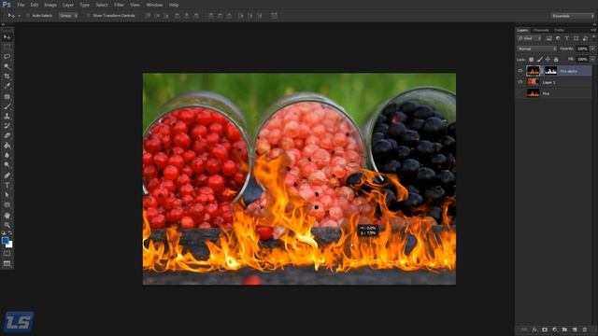Image resolution: width=598 pixels, height=336 pixels.
Task: Open the Essentials workspace dropdown
Action: pyautogui.click(x=573, y=16)
